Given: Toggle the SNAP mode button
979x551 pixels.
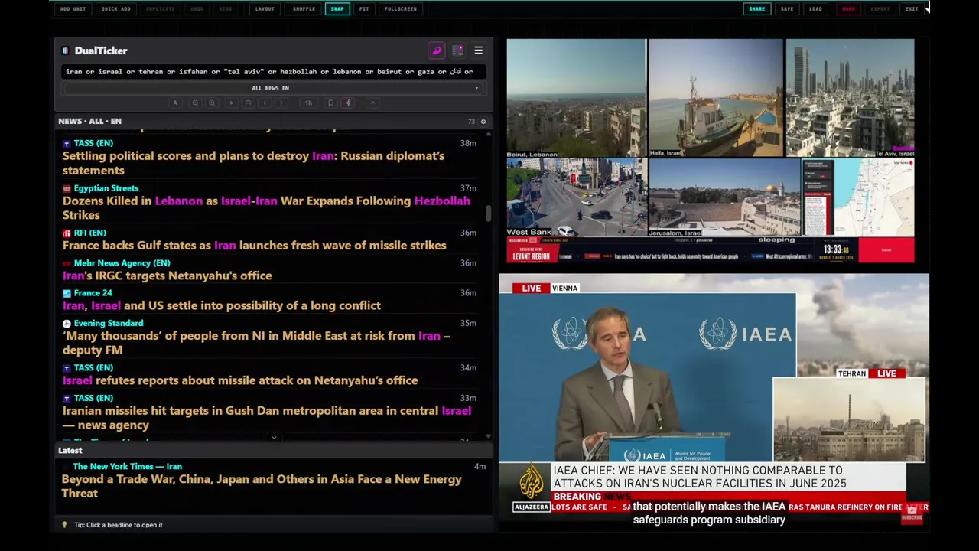Looking at the screenshot, I should point(337,9).
